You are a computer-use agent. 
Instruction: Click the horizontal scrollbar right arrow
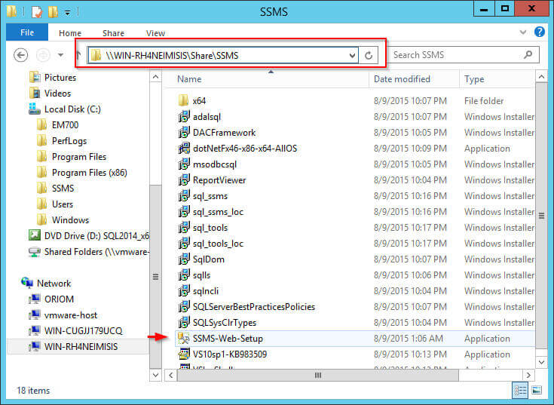528,375
